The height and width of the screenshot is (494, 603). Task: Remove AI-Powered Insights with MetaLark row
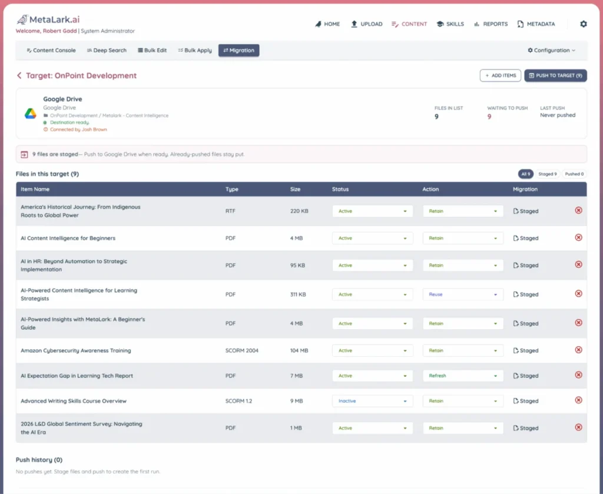(578, 323)
